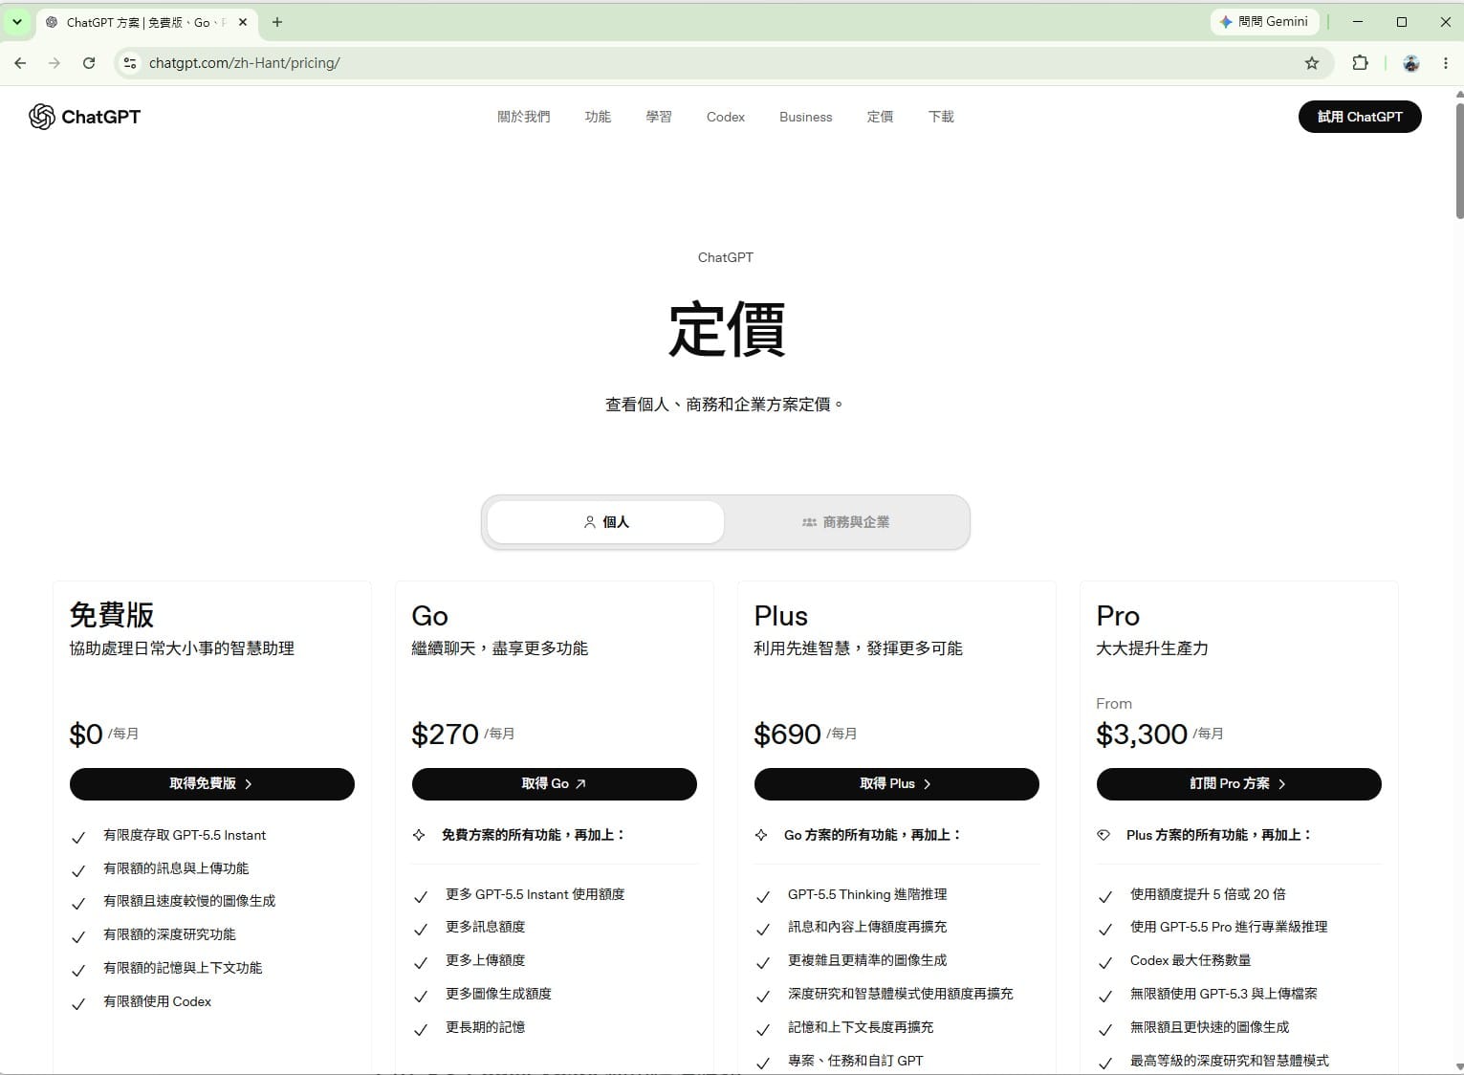Screen dimensions: 1464x1075
Task: Open the Codex navigation link
Action: (x=726, y=117)
